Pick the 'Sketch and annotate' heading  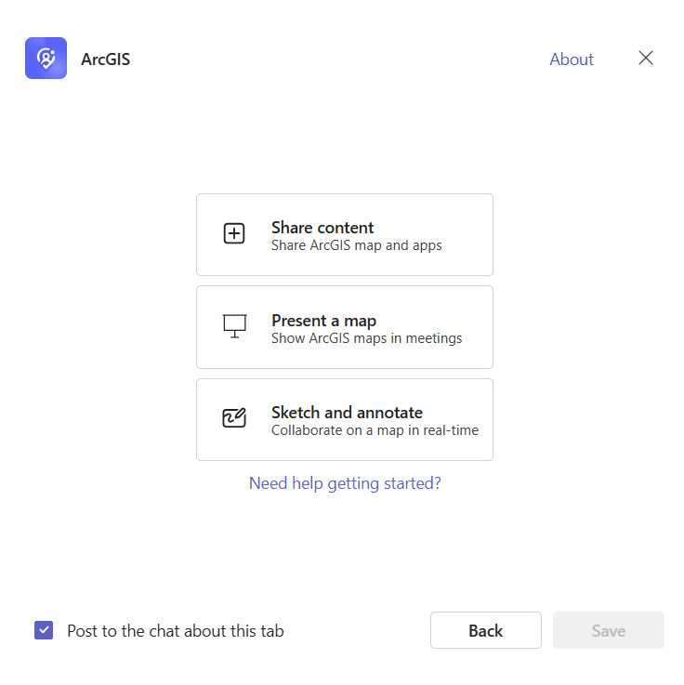[x=347, y=413]
